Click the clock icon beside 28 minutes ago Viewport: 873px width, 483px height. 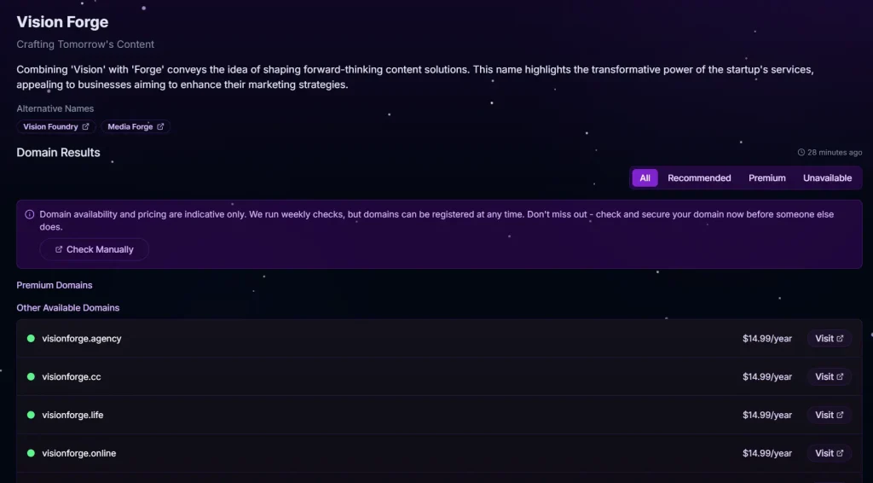pyautogui.click(x=801, y=153)
